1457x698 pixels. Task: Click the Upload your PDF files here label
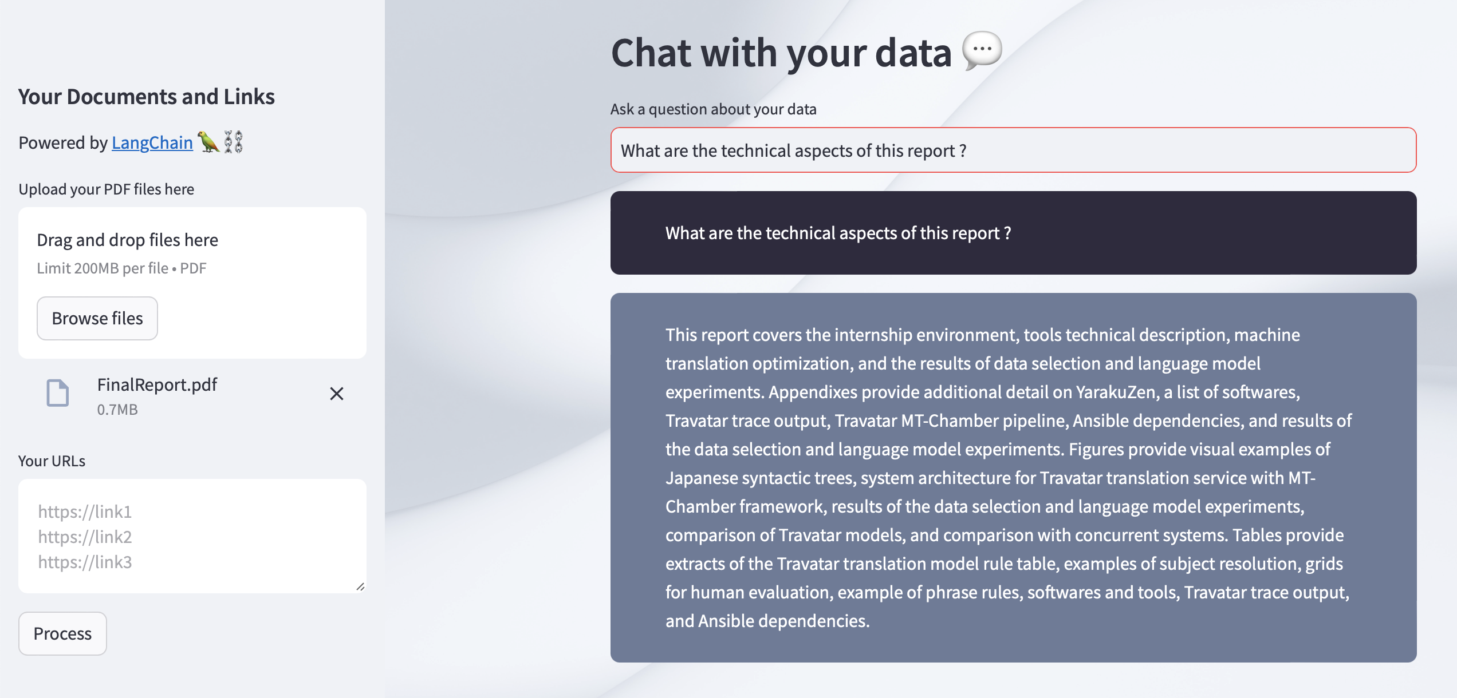click(107, 189)
